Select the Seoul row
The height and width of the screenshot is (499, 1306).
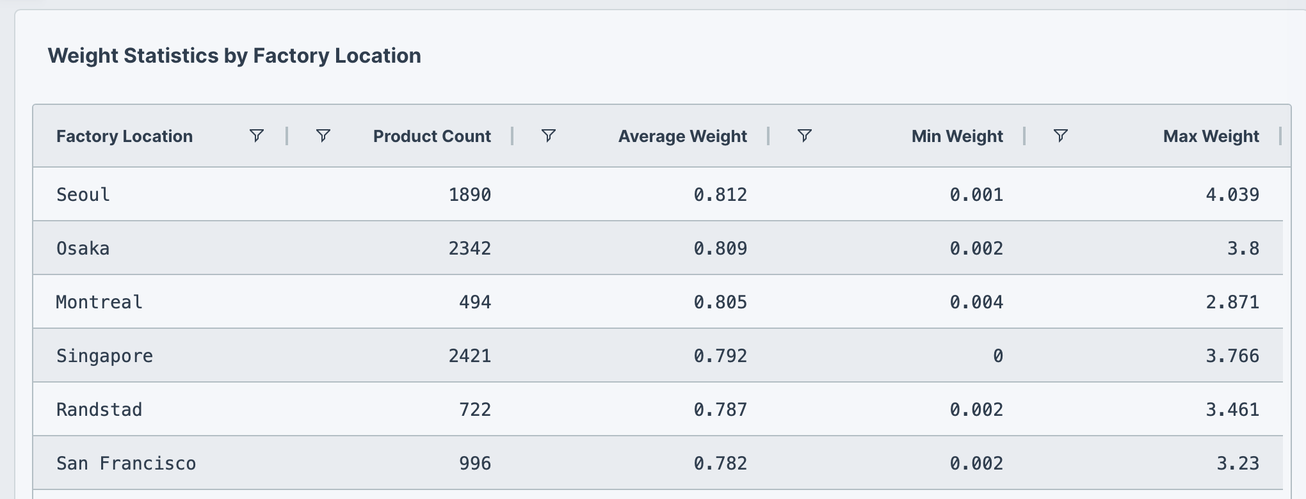83,194
